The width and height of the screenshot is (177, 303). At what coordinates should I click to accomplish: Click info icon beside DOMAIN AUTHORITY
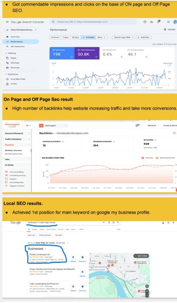(63, 142)
